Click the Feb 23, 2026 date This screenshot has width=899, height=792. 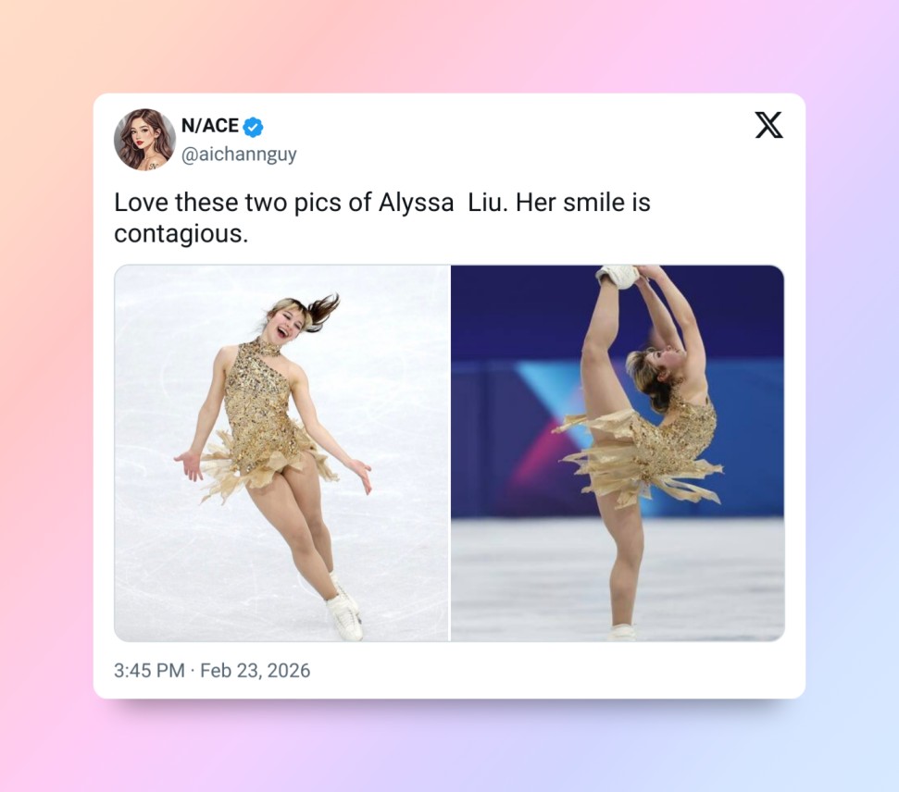pyautogui.click(x=256, y=671)
